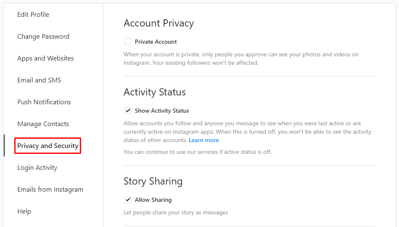The height and width of the screenshot is (227, 399).
Task: Uncheck the Show Activity Status checkbox
Action: pyautogui.click(x=128, y=111)
